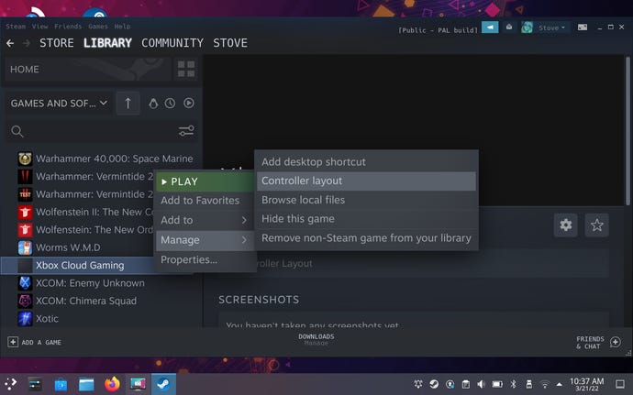
Task: Choose Remove non-Steam game from your library
Action: point(366,238)
